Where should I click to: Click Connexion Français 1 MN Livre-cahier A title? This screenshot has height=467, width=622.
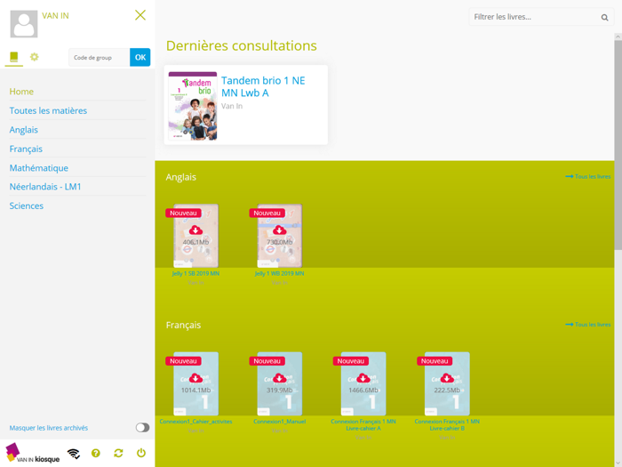tap(363, 425)
